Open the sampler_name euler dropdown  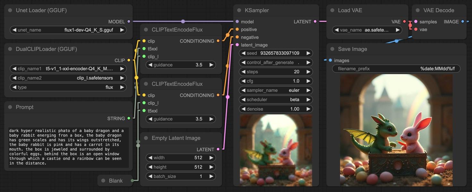click(276, 90)
